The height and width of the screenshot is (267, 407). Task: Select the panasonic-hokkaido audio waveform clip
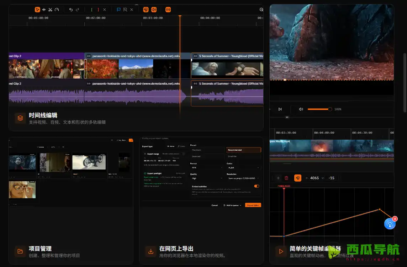(x=138, y=93)
